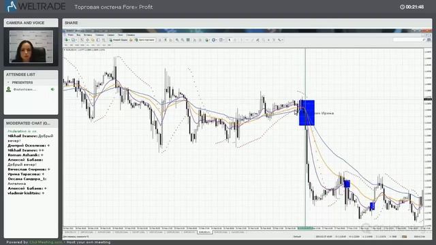Open the ClickMeeting.com link
Viewport: 436px width, 245px height.
coord(46,242)
